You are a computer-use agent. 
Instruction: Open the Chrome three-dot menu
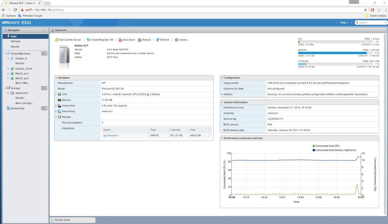(x=386, y=10)
